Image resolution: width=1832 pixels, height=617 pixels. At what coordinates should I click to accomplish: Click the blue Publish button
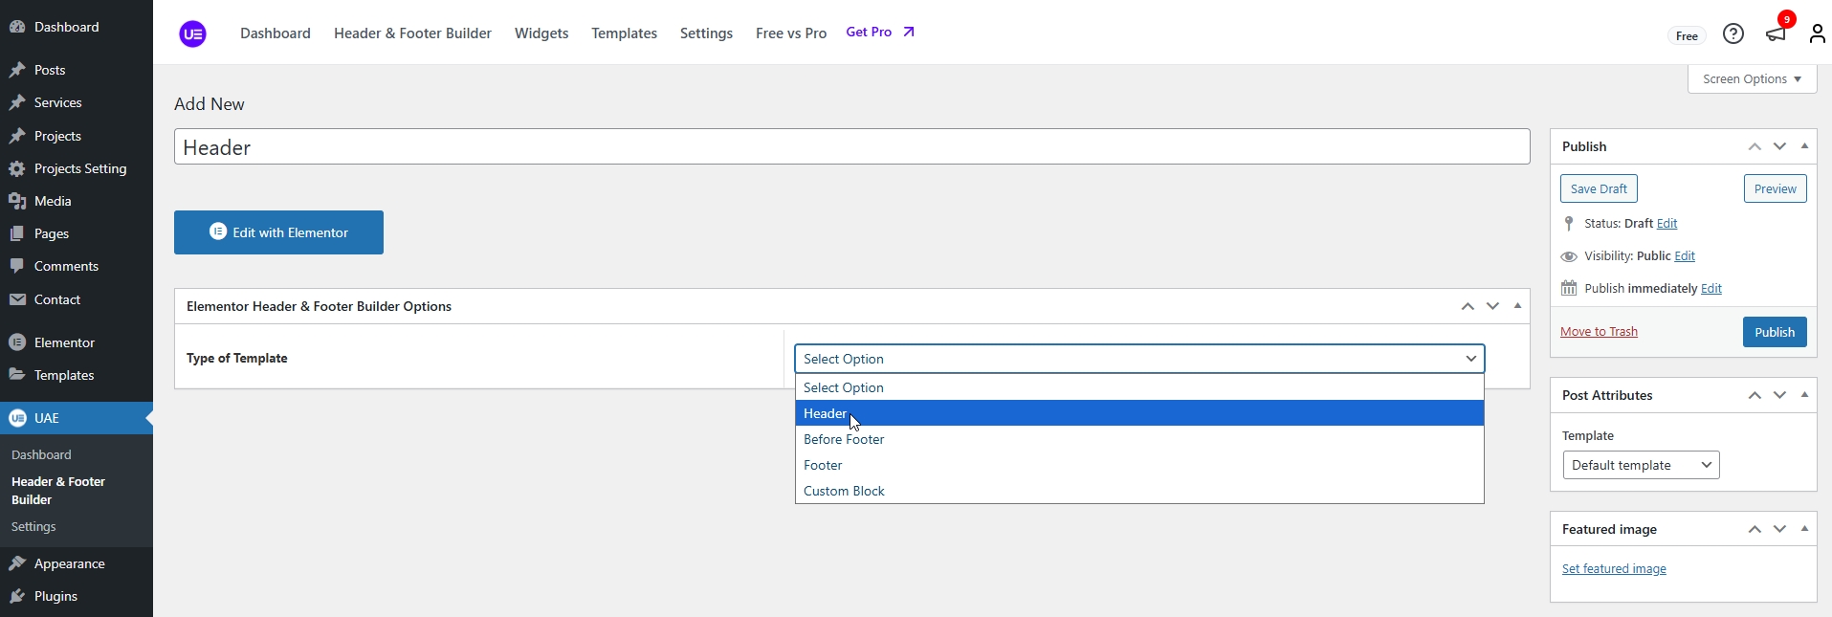coord(1774,332)
